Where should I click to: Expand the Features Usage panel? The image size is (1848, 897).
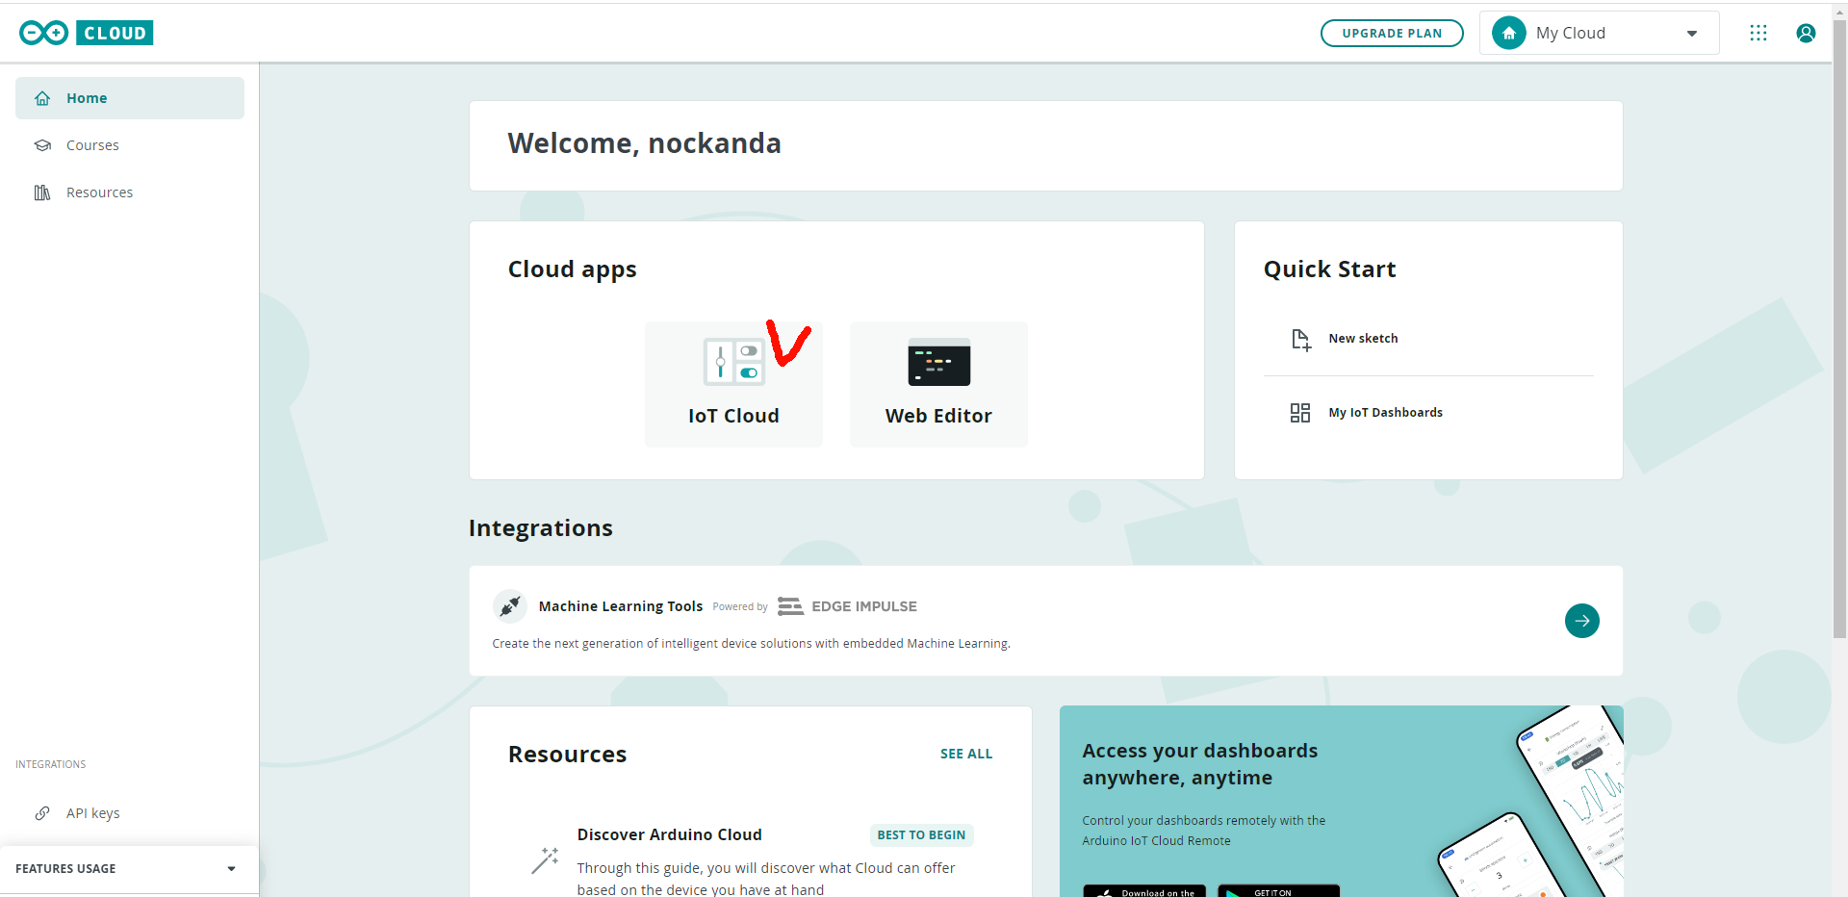click(x=129, y=869)
